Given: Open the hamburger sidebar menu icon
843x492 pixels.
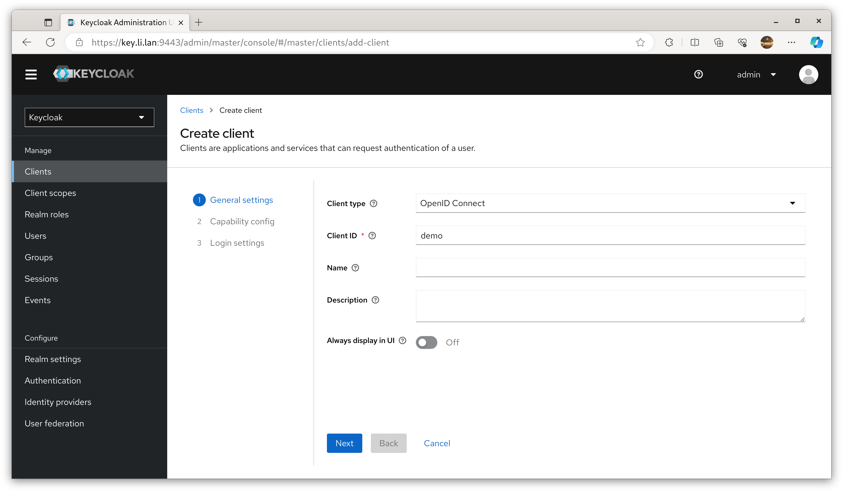Looking at the screenshot, I should tap(31, 74).
